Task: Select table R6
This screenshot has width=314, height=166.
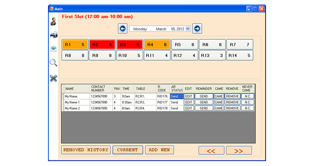Action: click(x=212, y=45)
